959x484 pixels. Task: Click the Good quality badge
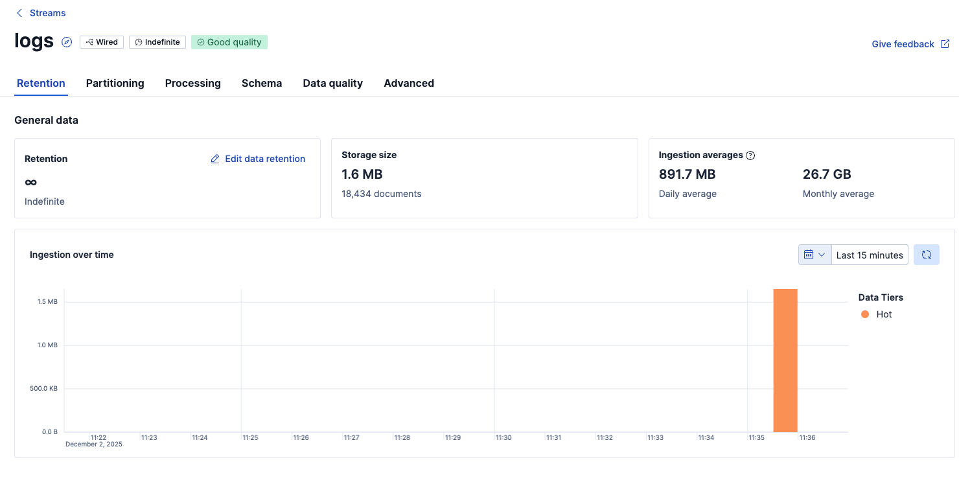[229, 42]
